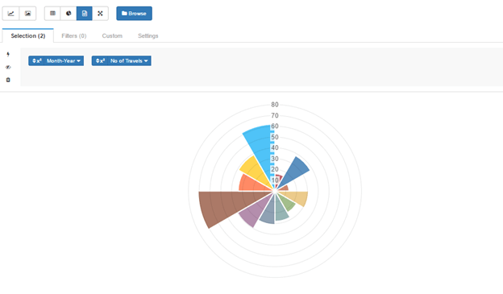Open the Filters (0) tab
Screen dimensions: 503x294
coord(74,35)
